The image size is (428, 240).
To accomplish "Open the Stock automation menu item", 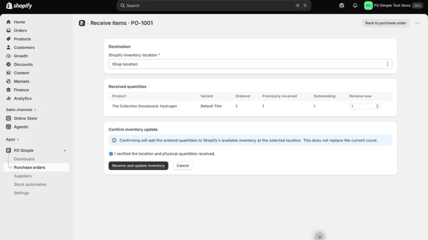I will coord(30,184).
